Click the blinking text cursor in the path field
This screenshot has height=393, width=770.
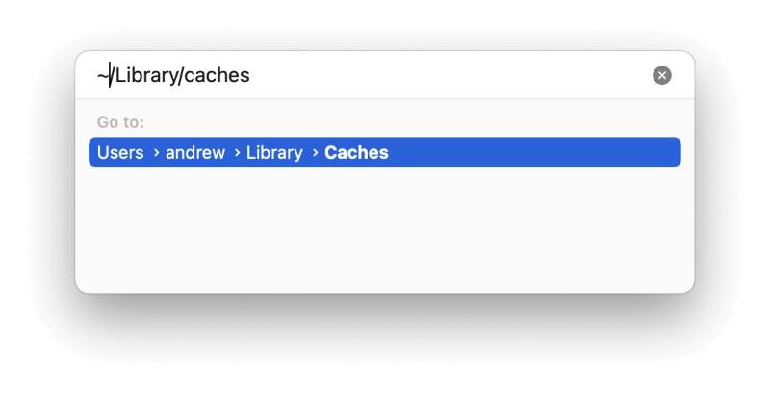[111, 75]
